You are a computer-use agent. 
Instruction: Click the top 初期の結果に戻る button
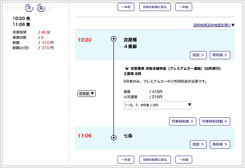click(155, 7)
